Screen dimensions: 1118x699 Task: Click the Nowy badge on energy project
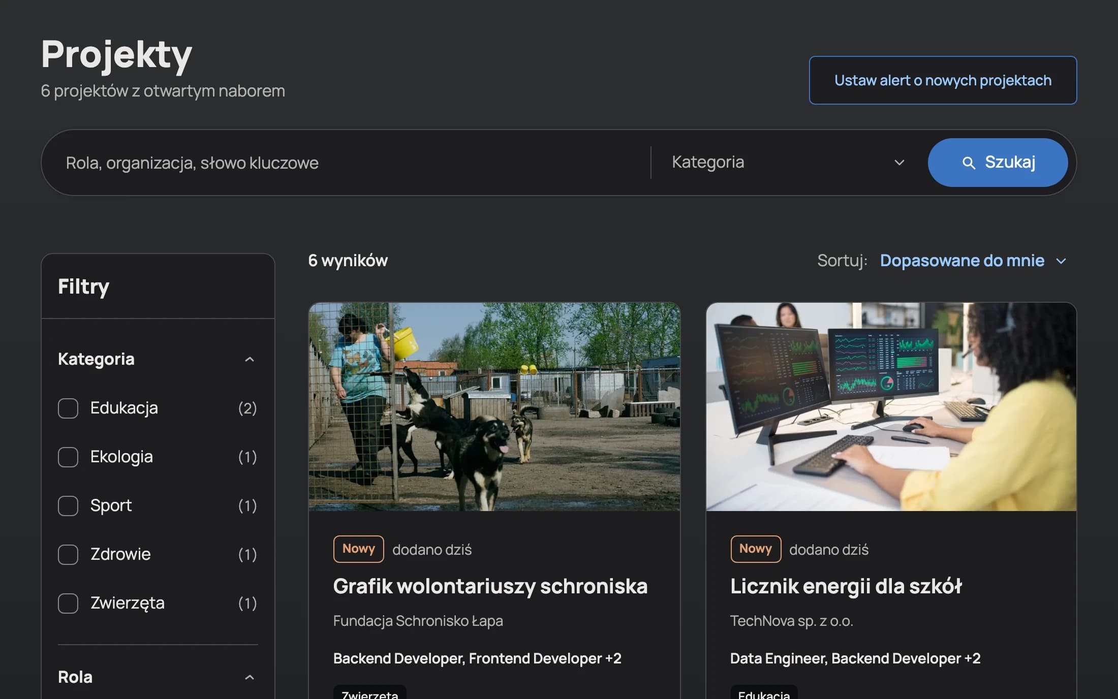pos(756,549)
